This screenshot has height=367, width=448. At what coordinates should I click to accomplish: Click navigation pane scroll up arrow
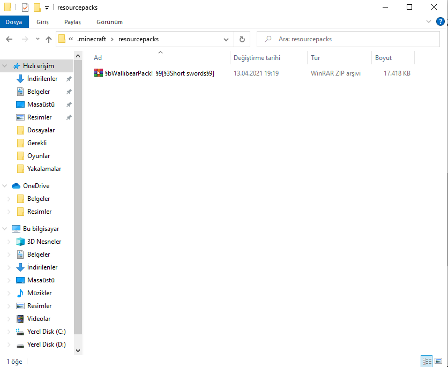pyautogui.click(x=78, y=56)
